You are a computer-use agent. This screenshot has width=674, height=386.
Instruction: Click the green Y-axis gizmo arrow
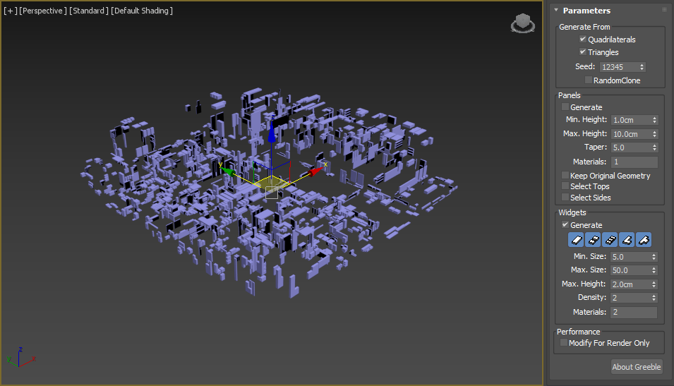[x=228, y=171]
